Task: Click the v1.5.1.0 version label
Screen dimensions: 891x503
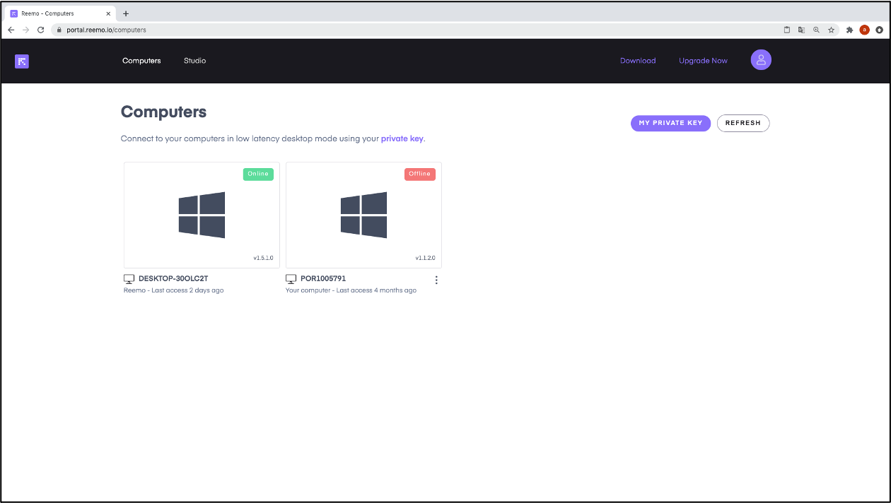Action: click(x=263, y=259)
